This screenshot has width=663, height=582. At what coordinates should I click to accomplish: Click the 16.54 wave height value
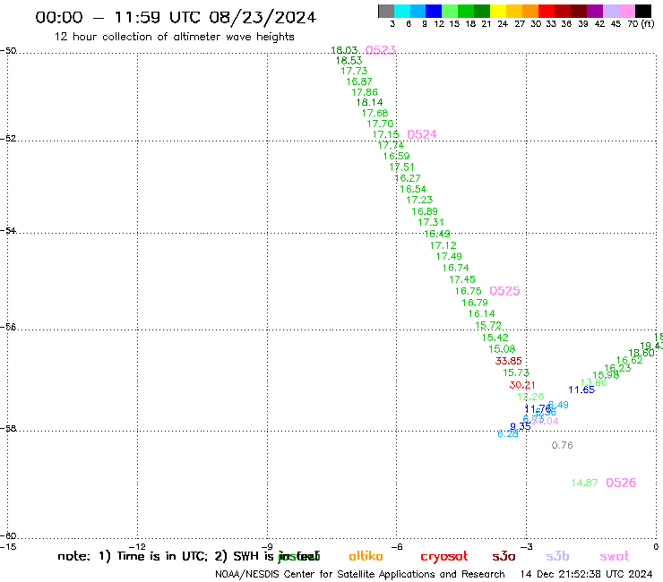point(413,189)
